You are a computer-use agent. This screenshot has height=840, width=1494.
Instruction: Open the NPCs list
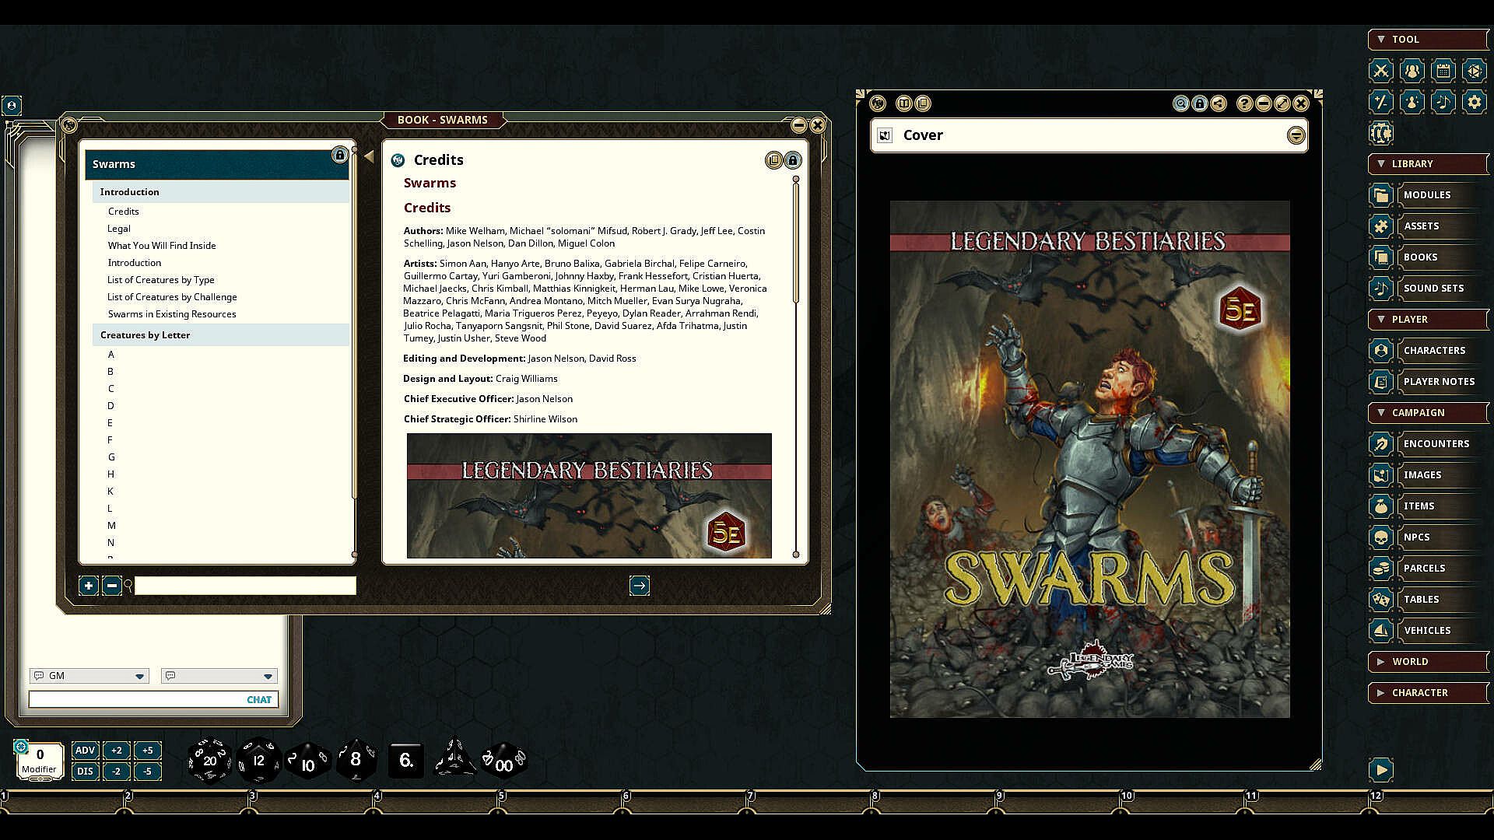click(x=1416, y=537)
